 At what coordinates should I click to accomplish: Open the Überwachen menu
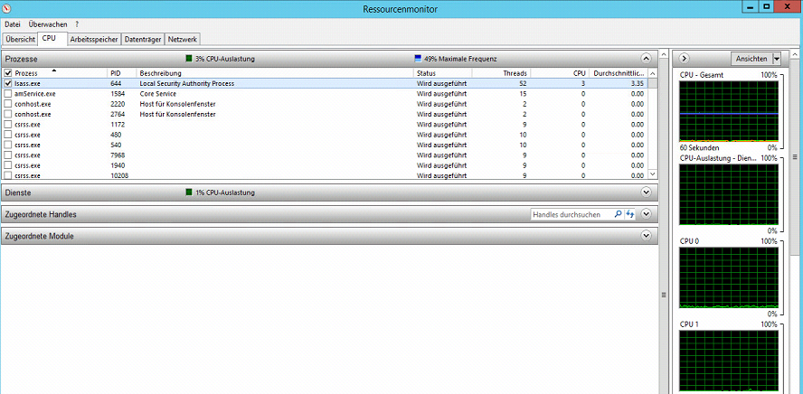pos(48,24)
